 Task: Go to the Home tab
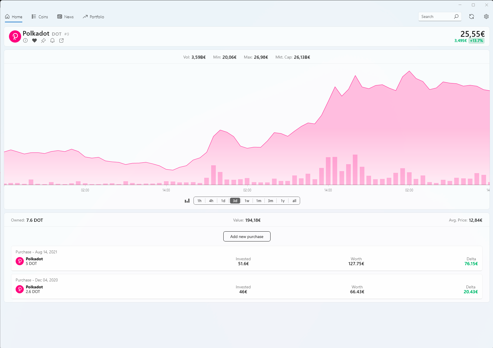[14, 17]
